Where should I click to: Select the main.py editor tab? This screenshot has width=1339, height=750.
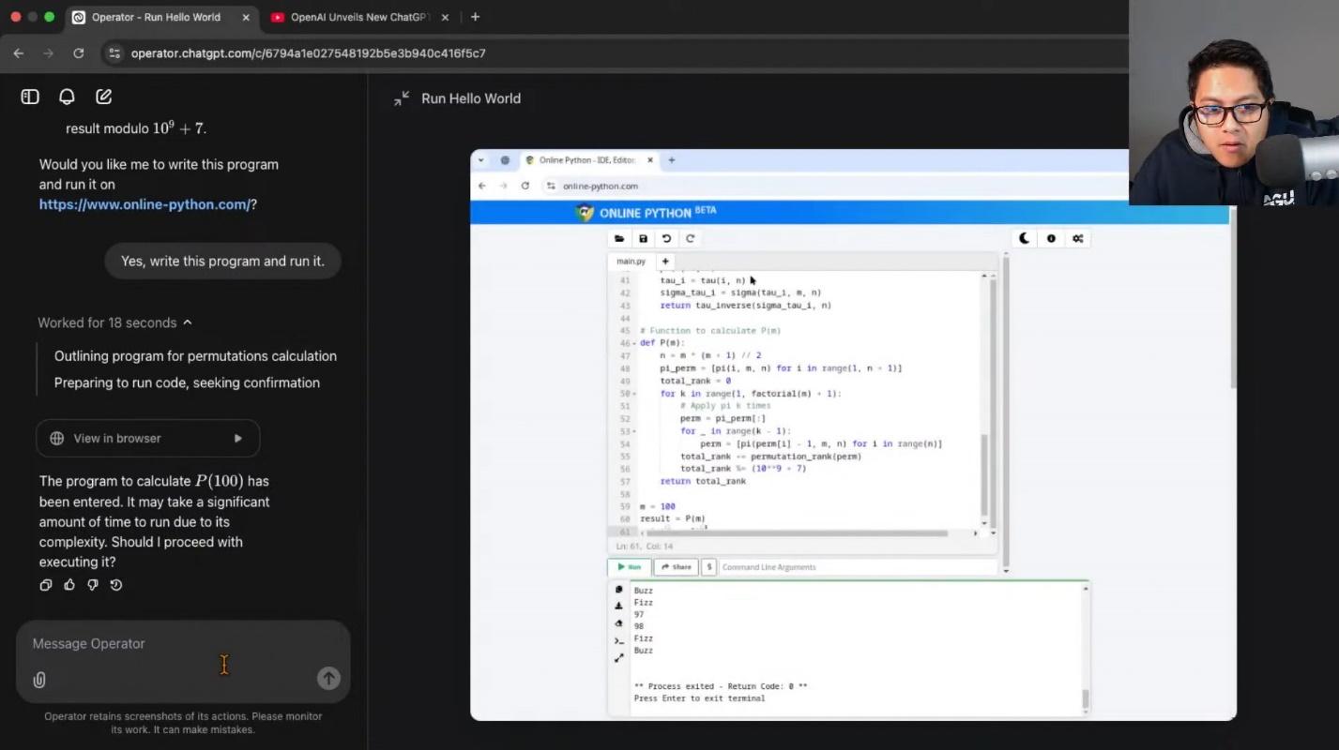pos(631,262)
